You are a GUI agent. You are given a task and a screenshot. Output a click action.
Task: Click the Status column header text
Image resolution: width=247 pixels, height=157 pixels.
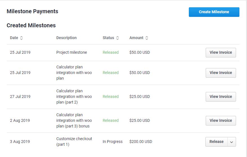pyautogui.click(x=108, y=38)
